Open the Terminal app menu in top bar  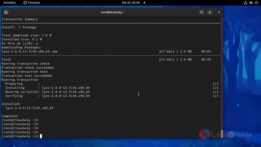[32, 3]
